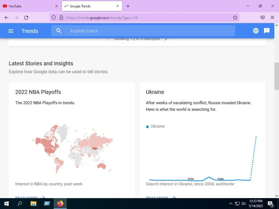This screenshot has width=279, height=209.
Task: Focus the Explore topics search field
Action: (x=143, y=31)
